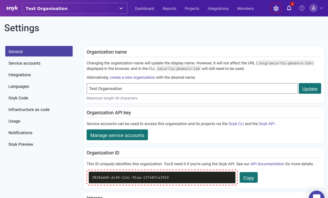Image resolution: width=328 pixels, height=198 pixels.
Task: Open Languages settings
Action: 19,86
